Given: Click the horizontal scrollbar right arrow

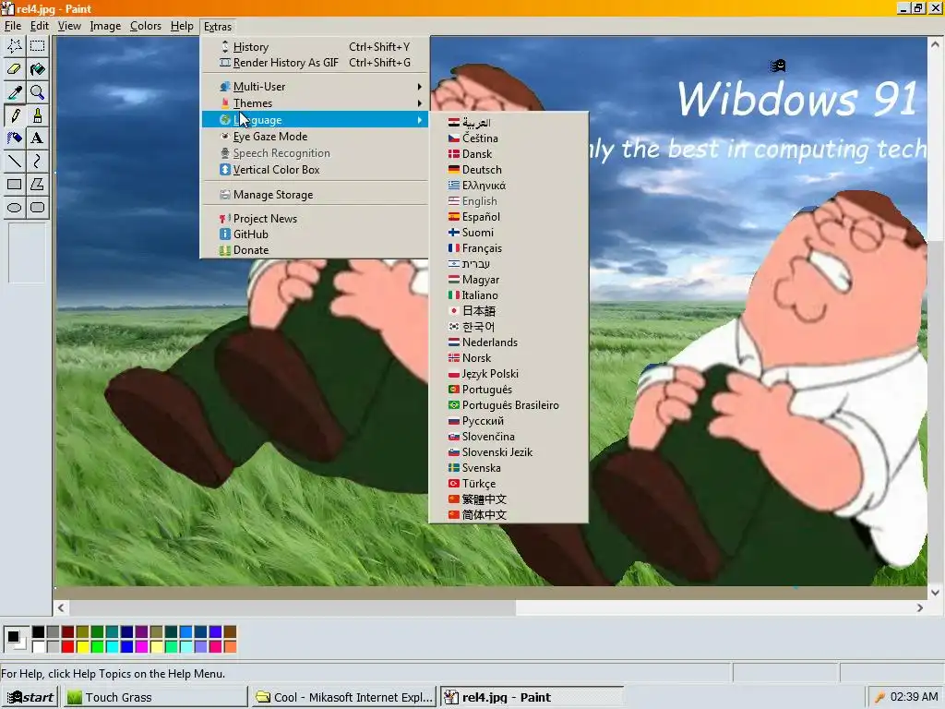Looking at the screenshot, I should 920,608.
